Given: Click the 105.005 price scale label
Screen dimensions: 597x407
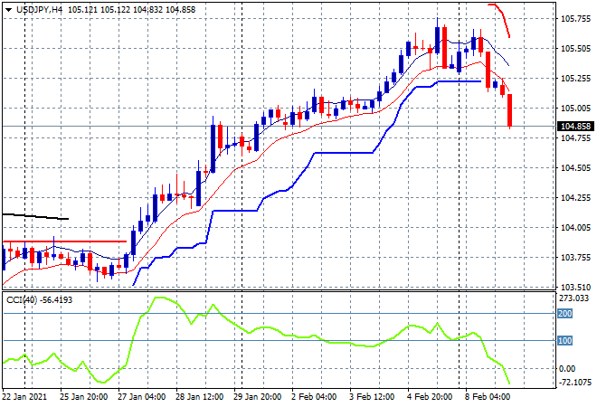Looking at the screenshot, I should pos(576,109).
